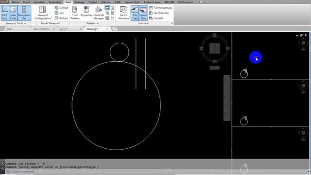This screenshot has height=175, width=311.
Task: Click the E direction on the ViewCube compass
Action: point(215,62)
